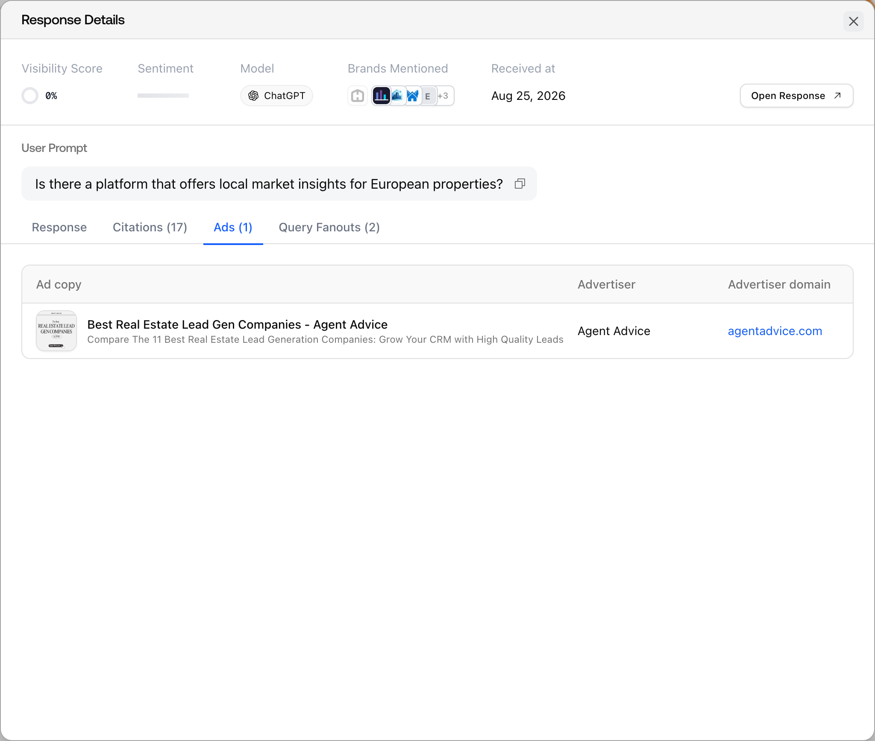Viewport: 875px width, 741px height.
Task: Copy the user prompt text icon
Action: point(520,184)
